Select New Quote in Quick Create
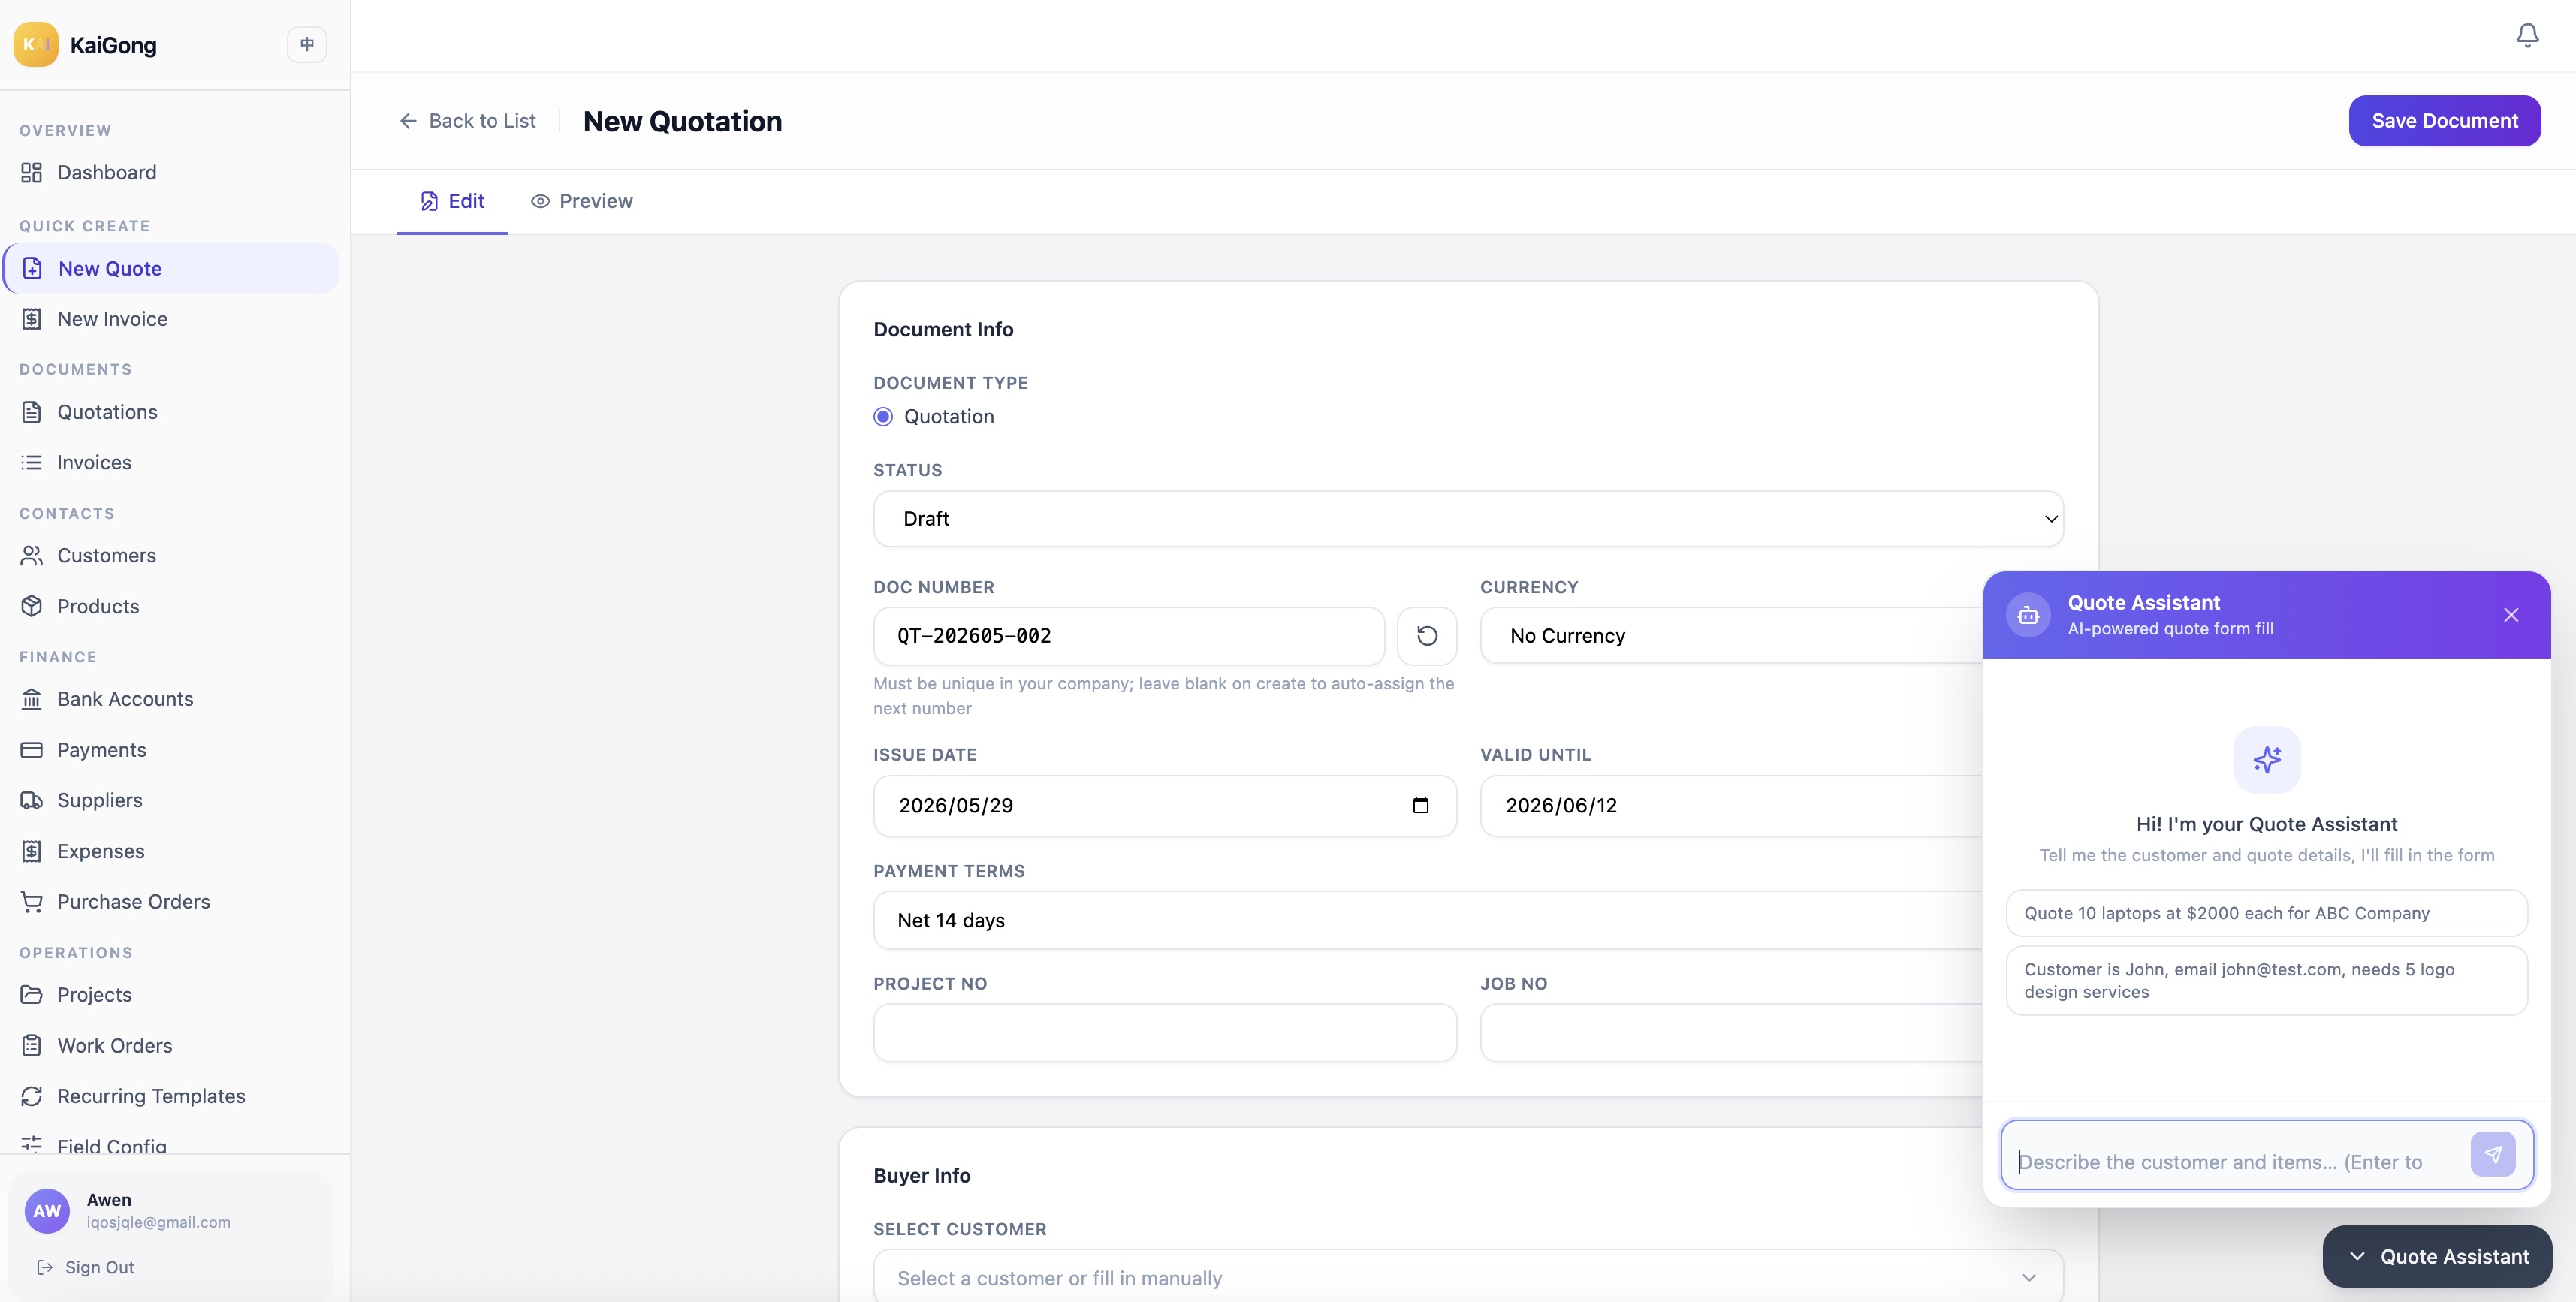Image resolution: width=2576 pixels, height=1302 pixels. pyautogui.click(x=170, y=268)
